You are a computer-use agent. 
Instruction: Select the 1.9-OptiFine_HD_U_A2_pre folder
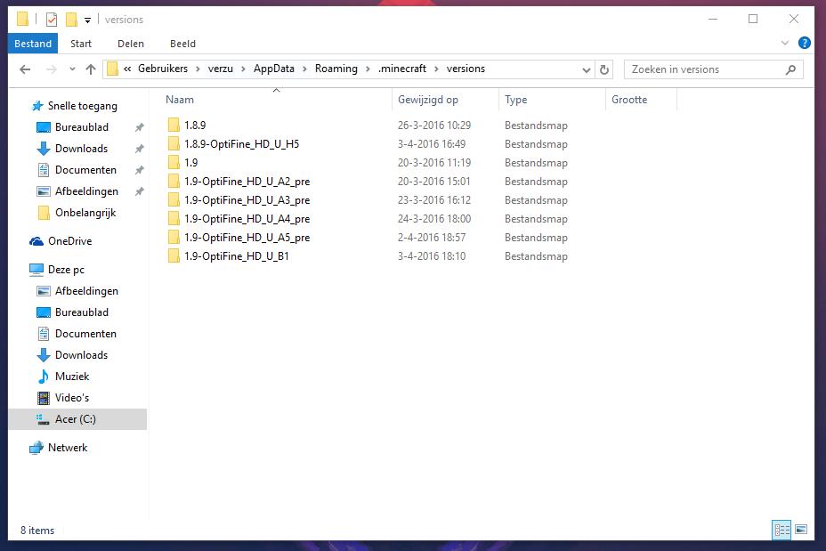(x=247, y=182)
